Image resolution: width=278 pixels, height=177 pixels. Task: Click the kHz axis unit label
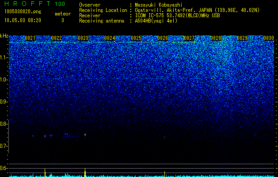click(x=4, y=36)
